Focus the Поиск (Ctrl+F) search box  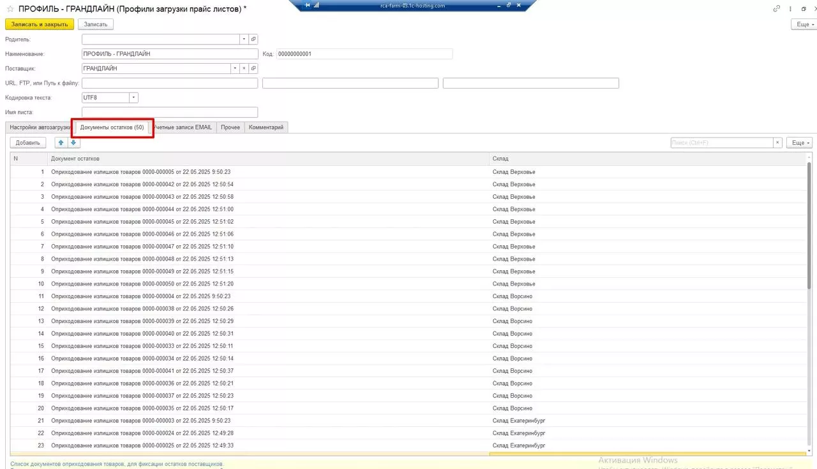[722, 143]
